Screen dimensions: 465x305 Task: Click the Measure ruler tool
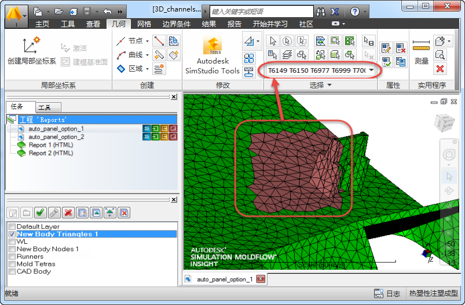(421, 52)
